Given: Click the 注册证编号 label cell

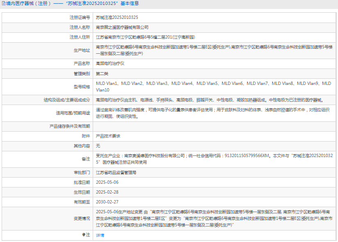Looking at the screenshot, I should click(x=80, y=18).
